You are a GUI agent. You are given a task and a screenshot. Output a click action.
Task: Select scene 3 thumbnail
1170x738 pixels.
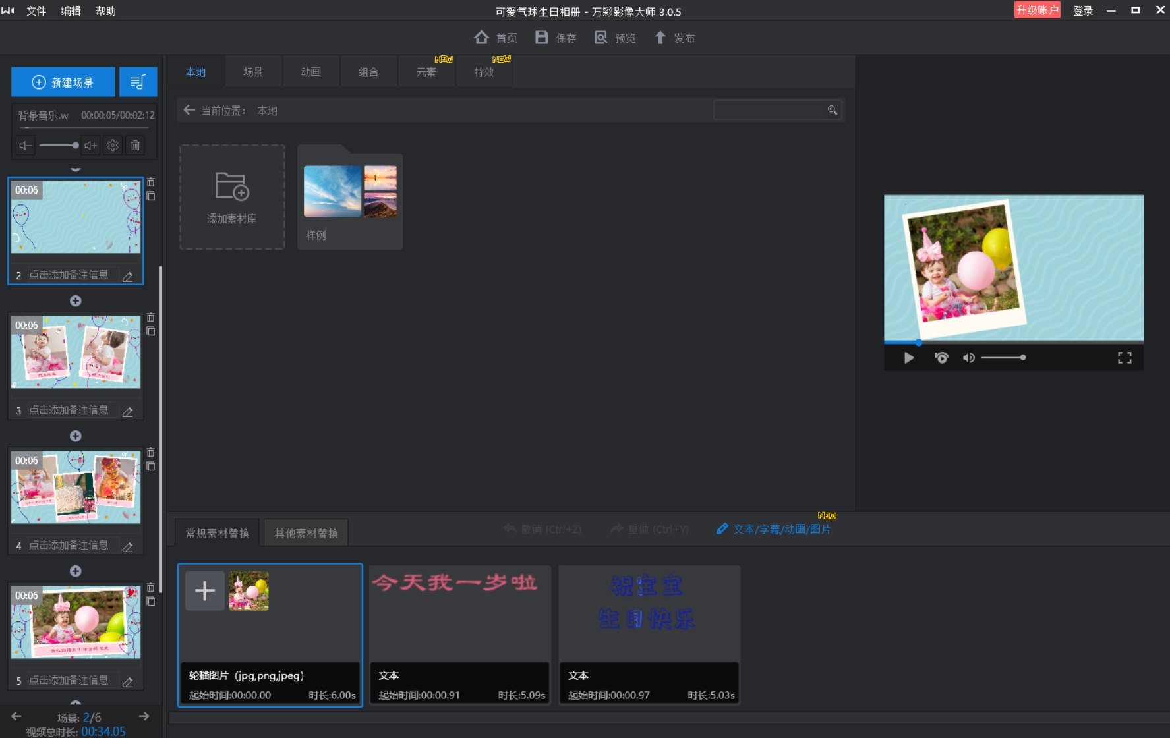coord(76,353)
